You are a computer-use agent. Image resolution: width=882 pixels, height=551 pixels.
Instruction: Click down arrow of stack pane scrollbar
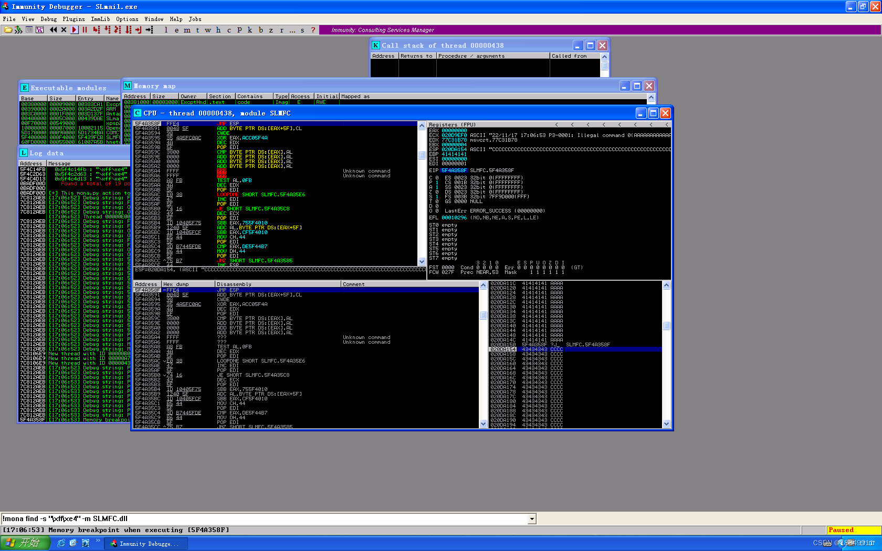pos(666,424)
